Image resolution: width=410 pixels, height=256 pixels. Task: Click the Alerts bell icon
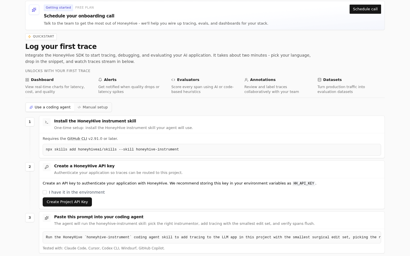[x=100, y=80]
